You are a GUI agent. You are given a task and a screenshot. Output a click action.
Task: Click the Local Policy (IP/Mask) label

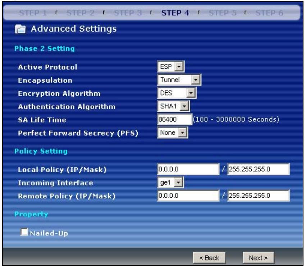62,170
